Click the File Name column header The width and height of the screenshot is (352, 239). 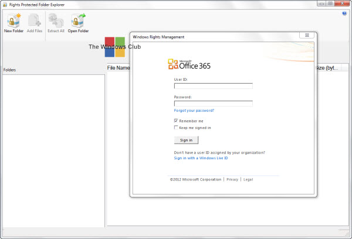pos(119,68)
